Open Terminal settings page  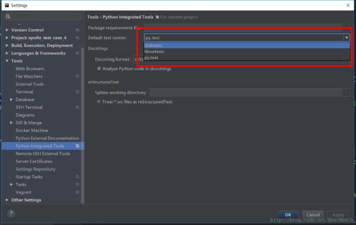24,92
